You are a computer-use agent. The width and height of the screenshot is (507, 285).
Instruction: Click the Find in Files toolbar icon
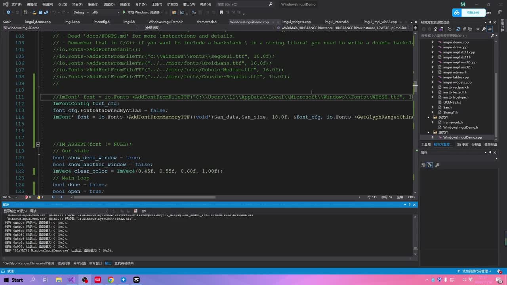pyautogui.click(x=174, y=12)
